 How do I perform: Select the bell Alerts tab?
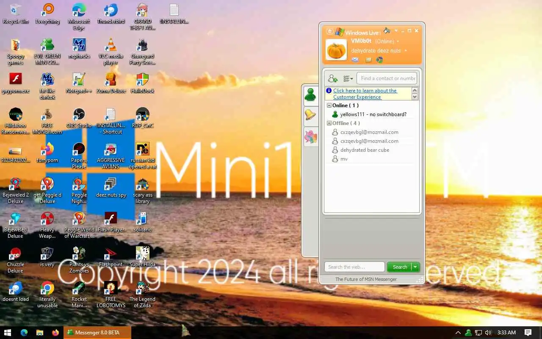click(x=311, y=115)
